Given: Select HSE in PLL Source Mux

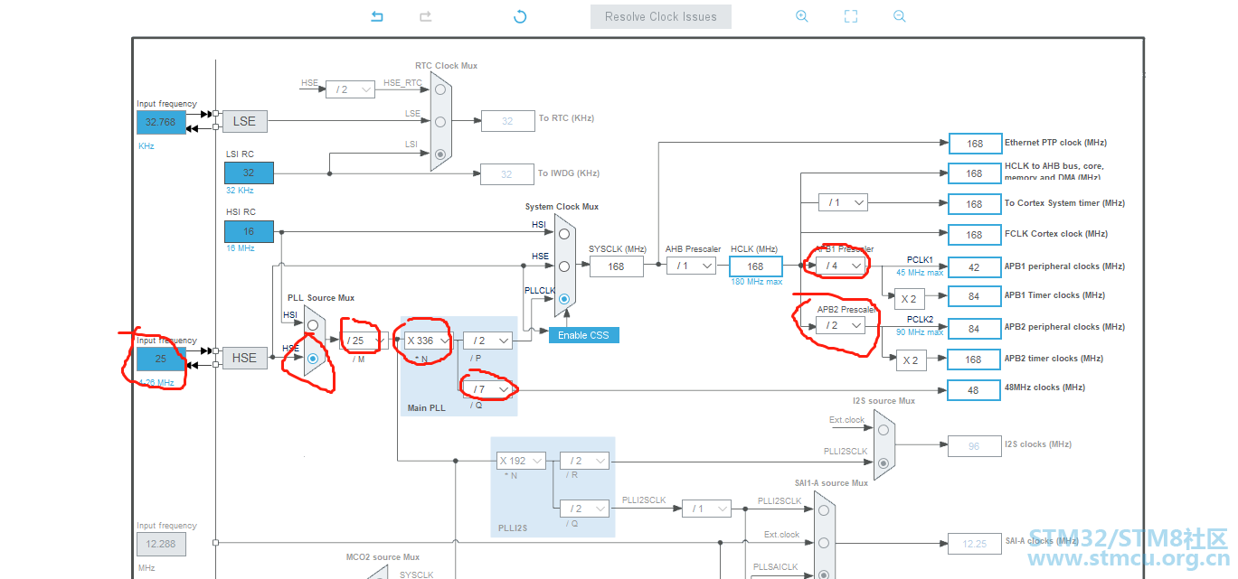Looking at the screenshot, I should 313,358.
